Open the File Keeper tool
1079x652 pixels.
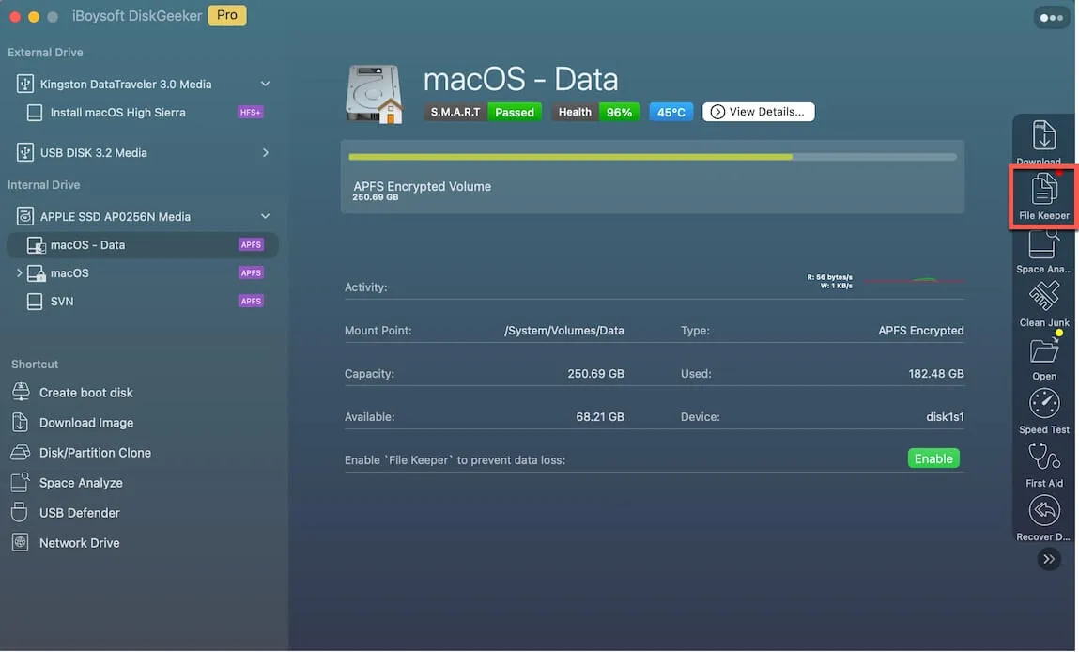pos(1043,197)
